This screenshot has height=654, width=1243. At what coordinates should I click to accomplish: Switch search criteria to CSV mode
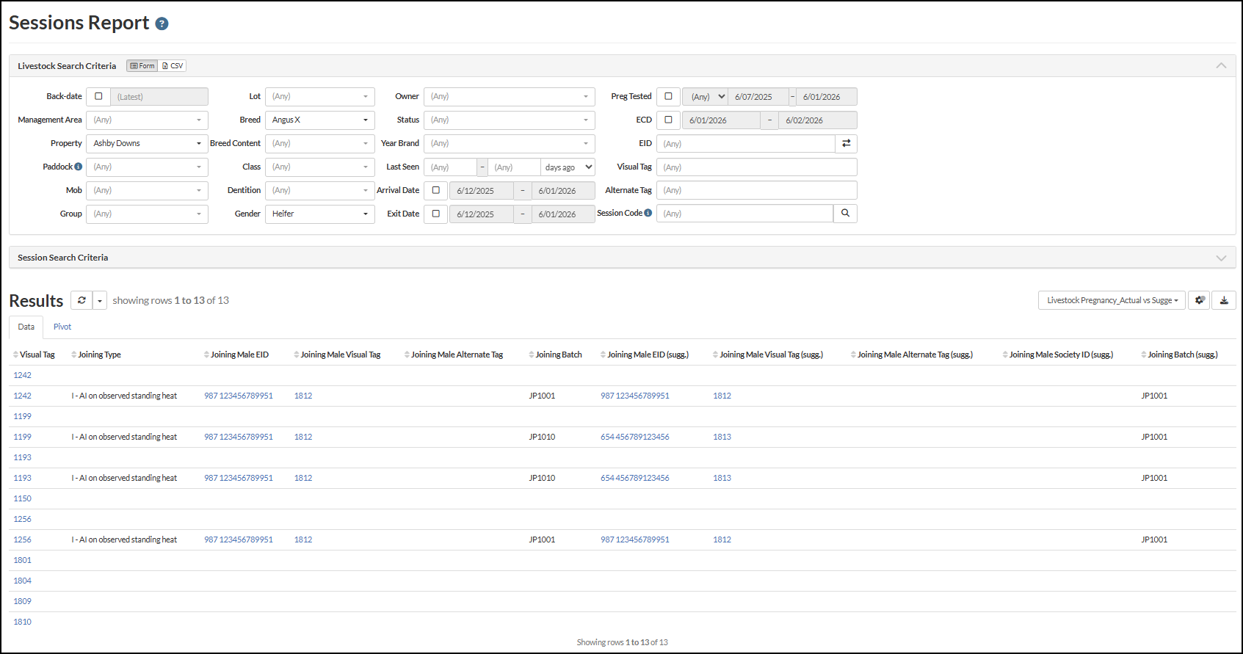(x=173, y=66)
